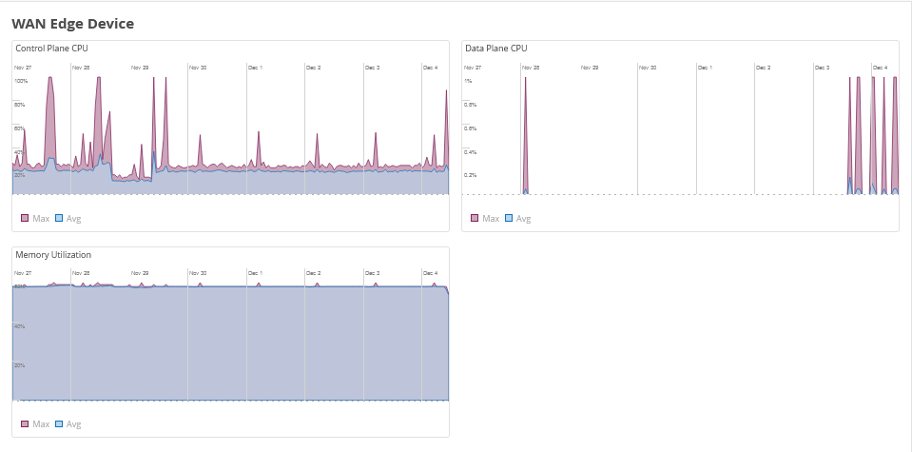912x452 pixels.
Task: Click Dec 1 label in Memory Utilization chart
Action: (x=255, y=273)
